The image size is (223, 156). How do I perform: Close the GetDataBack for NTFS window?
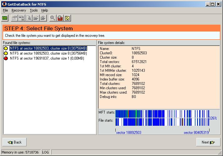218,4
